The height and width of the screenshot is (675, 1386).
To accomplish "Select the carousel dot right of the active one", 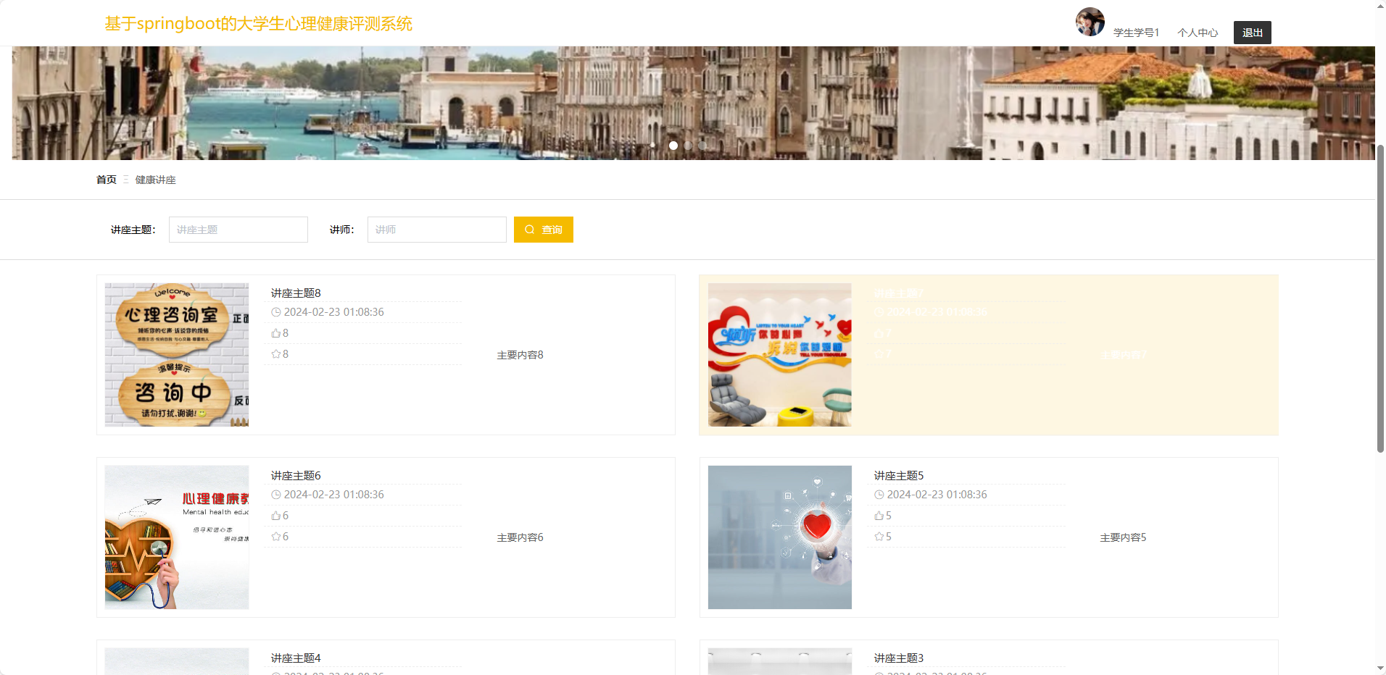I will [x=688, y=146].
